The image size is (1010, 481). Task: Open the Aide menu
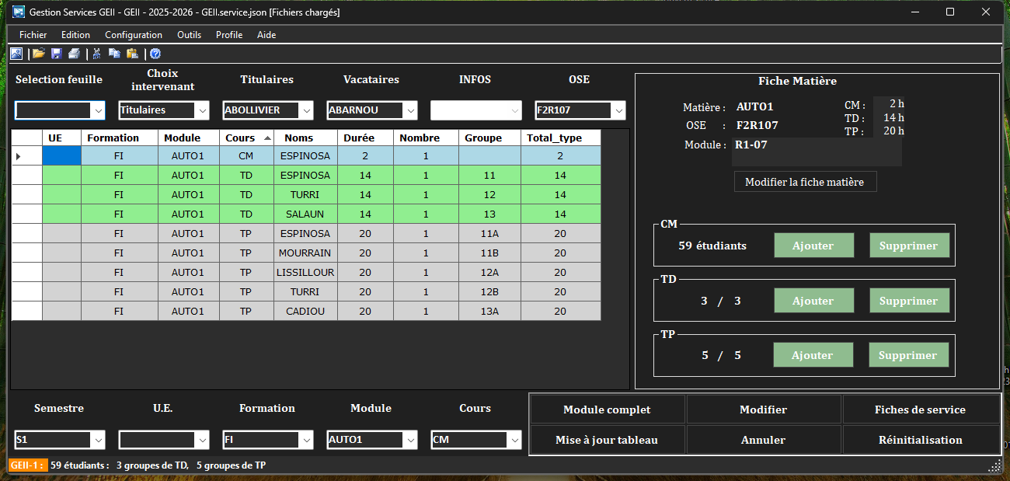[266, 35]
